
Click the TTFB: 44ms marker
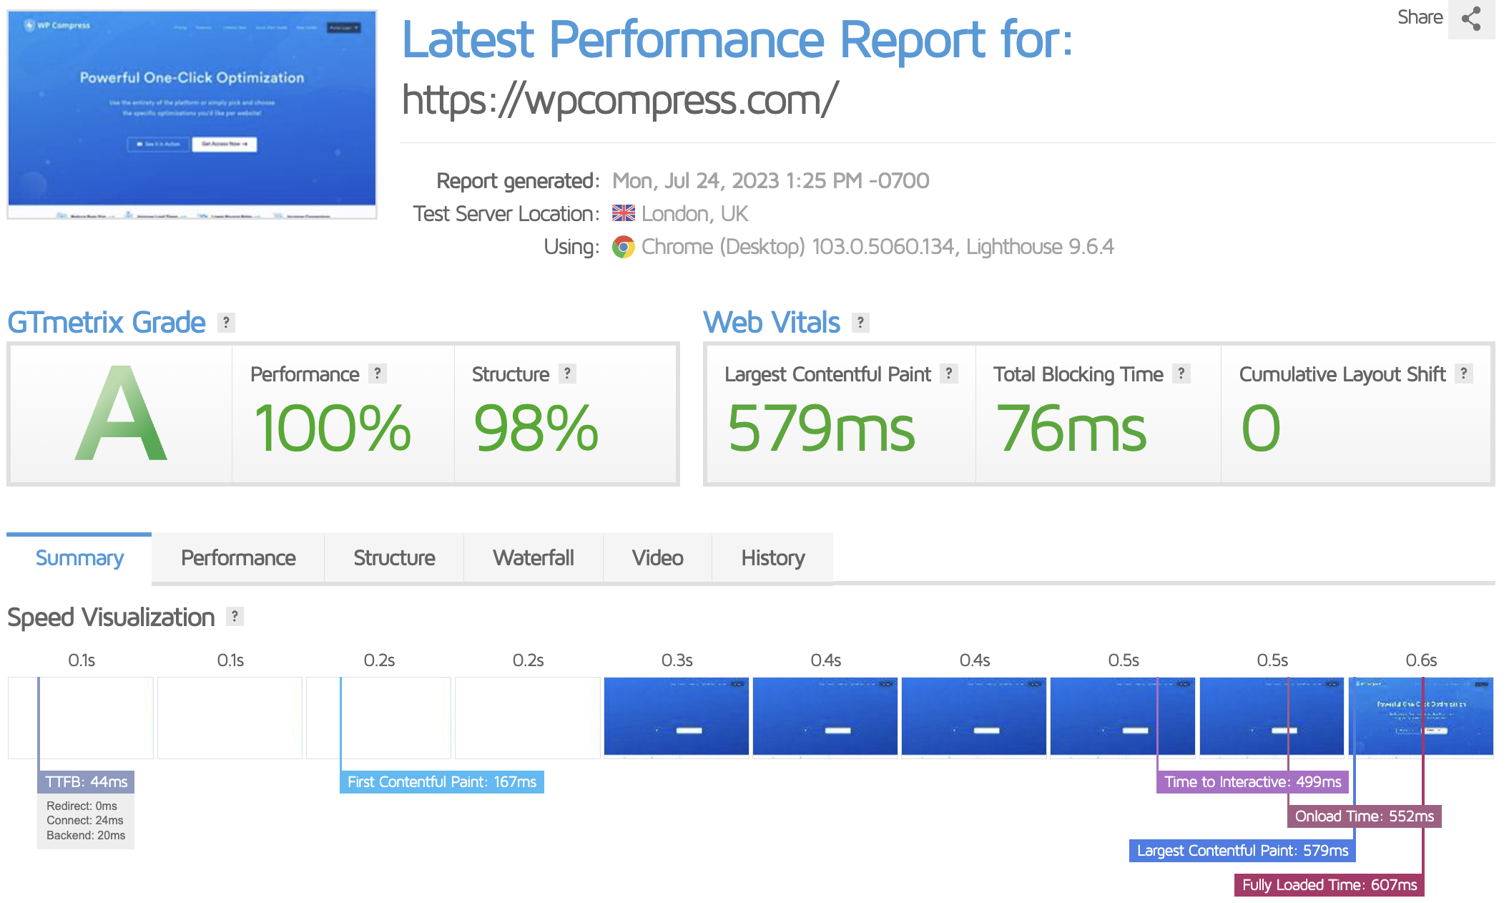(x=86, y=782)
